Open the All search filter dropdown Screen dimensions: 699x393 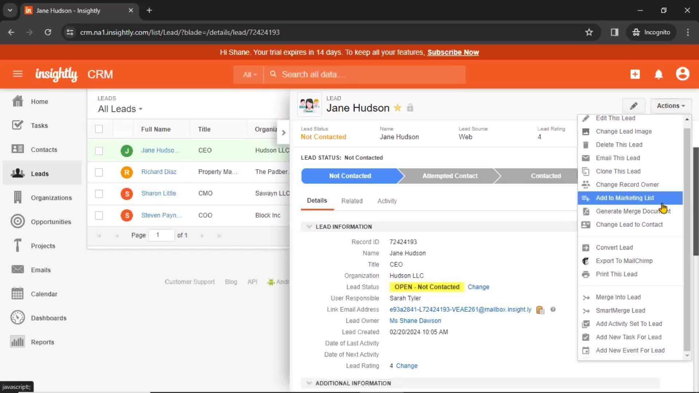point(249,75)
